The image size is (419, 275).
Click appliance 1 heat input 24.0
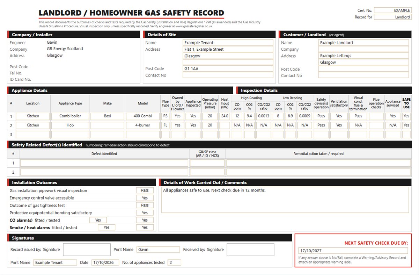point(225,116)
